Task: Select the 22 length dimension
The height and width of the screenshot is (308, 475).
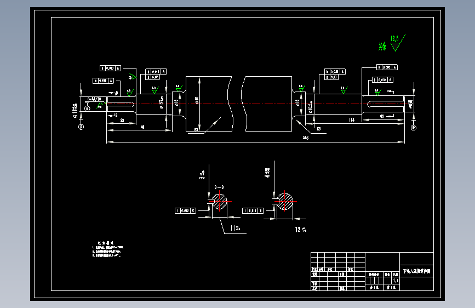Action: coord(122,121)
